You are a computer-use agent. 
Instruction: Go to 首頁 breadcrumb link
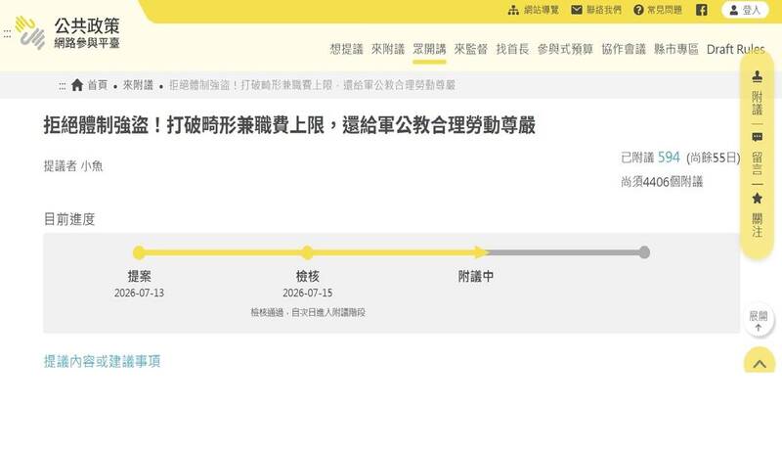(97, 85)
